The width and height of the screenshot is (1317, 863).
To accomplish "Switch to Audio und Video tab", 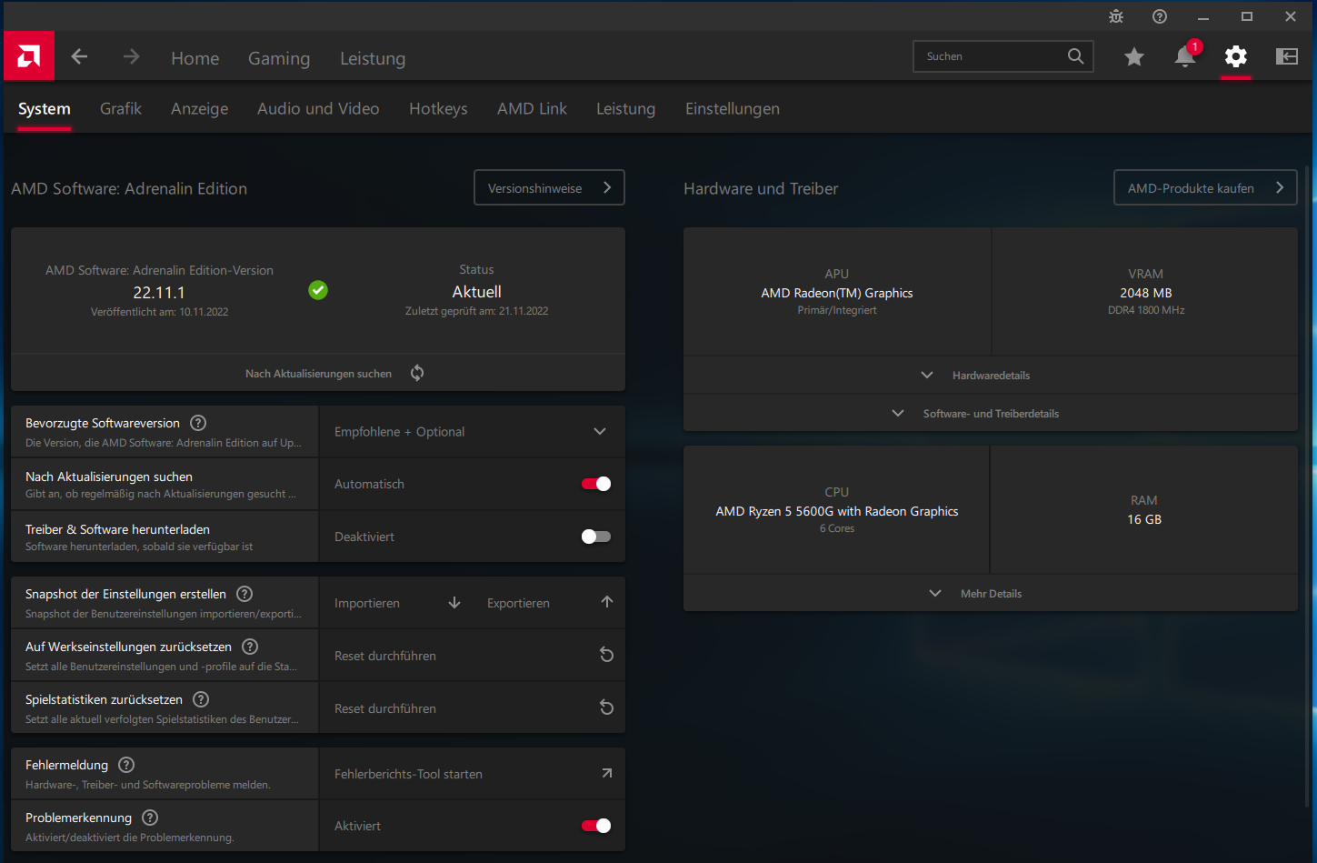I will click(x=318, y=108).
